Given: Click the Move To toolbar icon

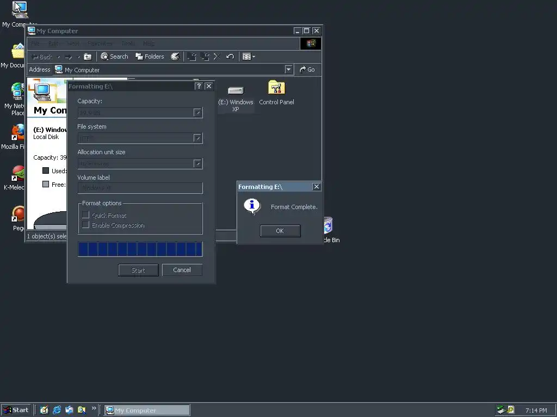Looking at the screenshot, I should tap(192, 56).
